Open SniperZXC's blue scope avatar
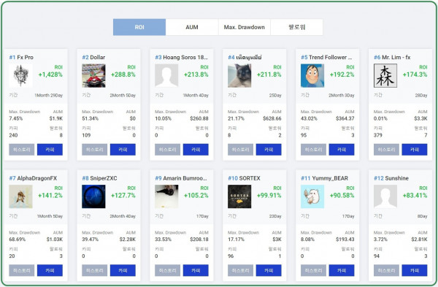 tap(93, 196)
